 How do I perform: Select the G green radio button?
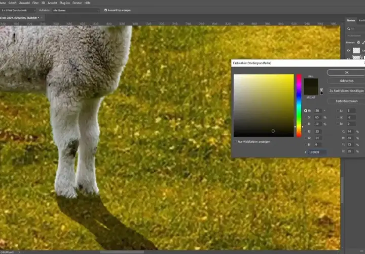click(305, 138)
